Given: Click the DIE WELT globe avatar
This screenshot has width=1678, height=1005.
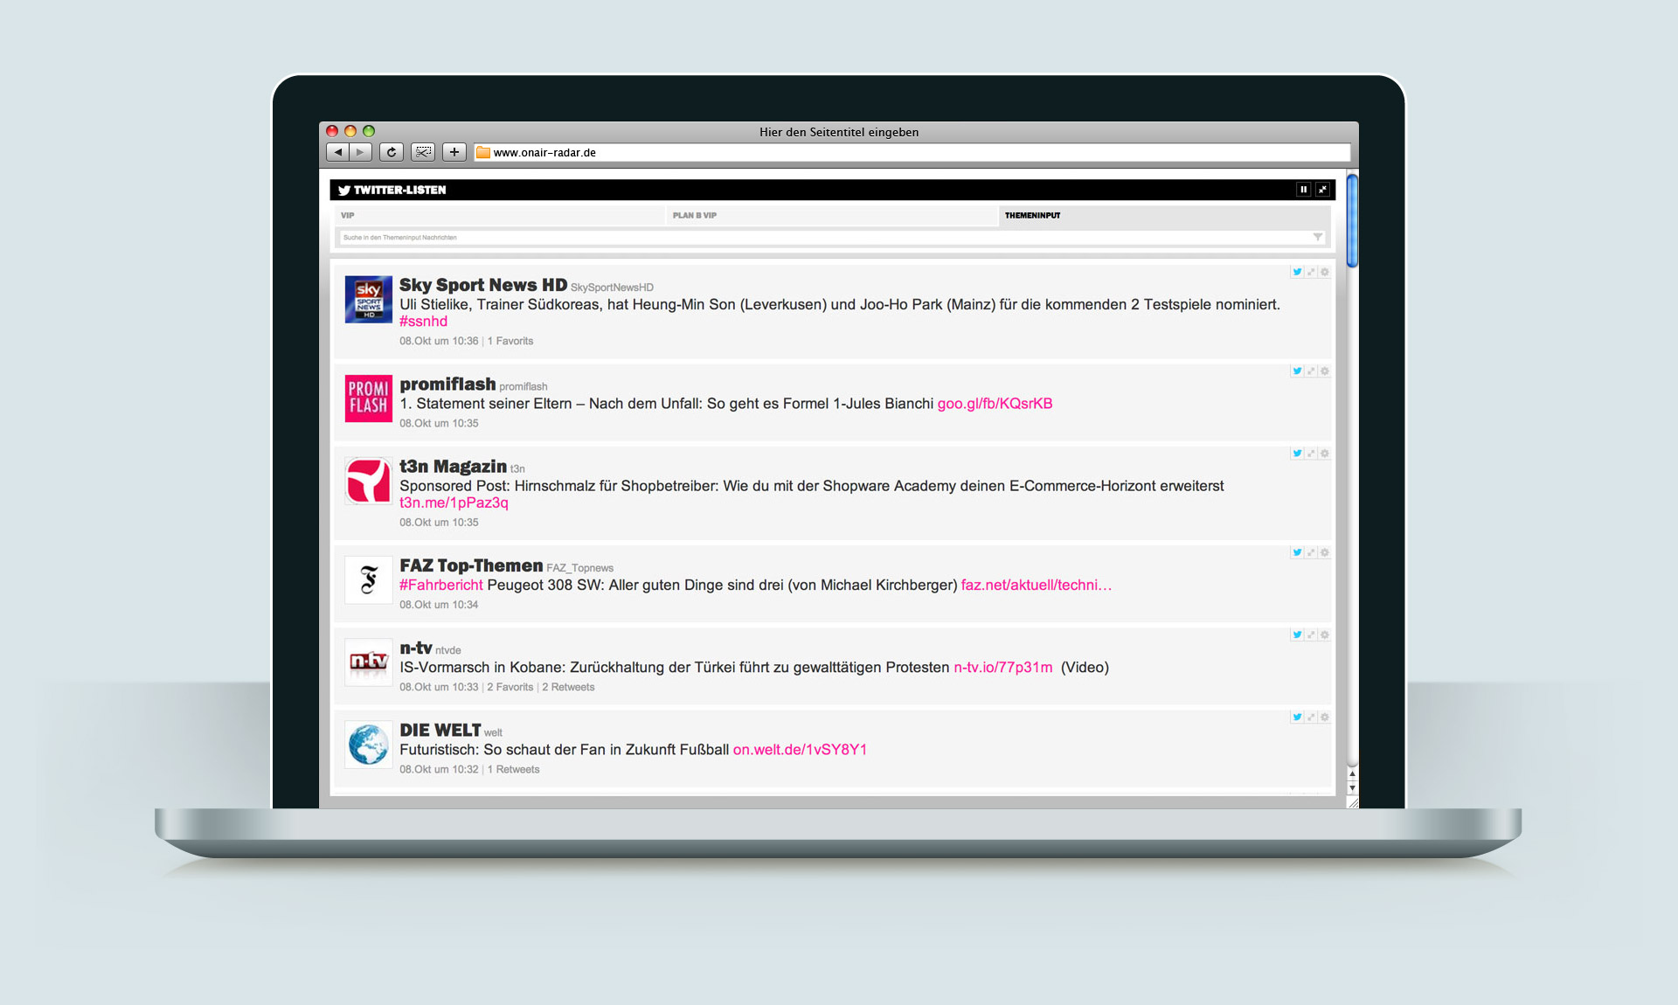Looking at the screenshot, I should click(369, 745).
